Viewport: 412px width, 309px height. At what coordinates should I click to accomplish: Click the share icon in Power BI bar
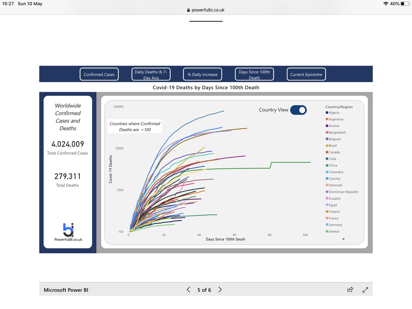click(350, 290)
